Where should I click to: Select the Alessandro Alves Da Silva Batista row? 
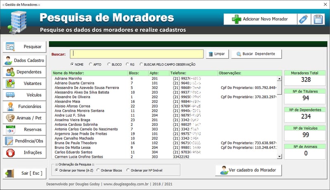coord(164,92)
